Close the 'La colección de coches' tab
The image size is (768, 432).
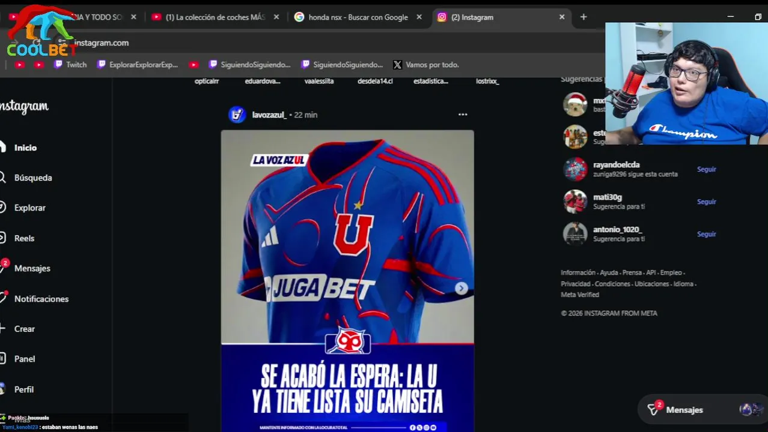coord(276,17)
